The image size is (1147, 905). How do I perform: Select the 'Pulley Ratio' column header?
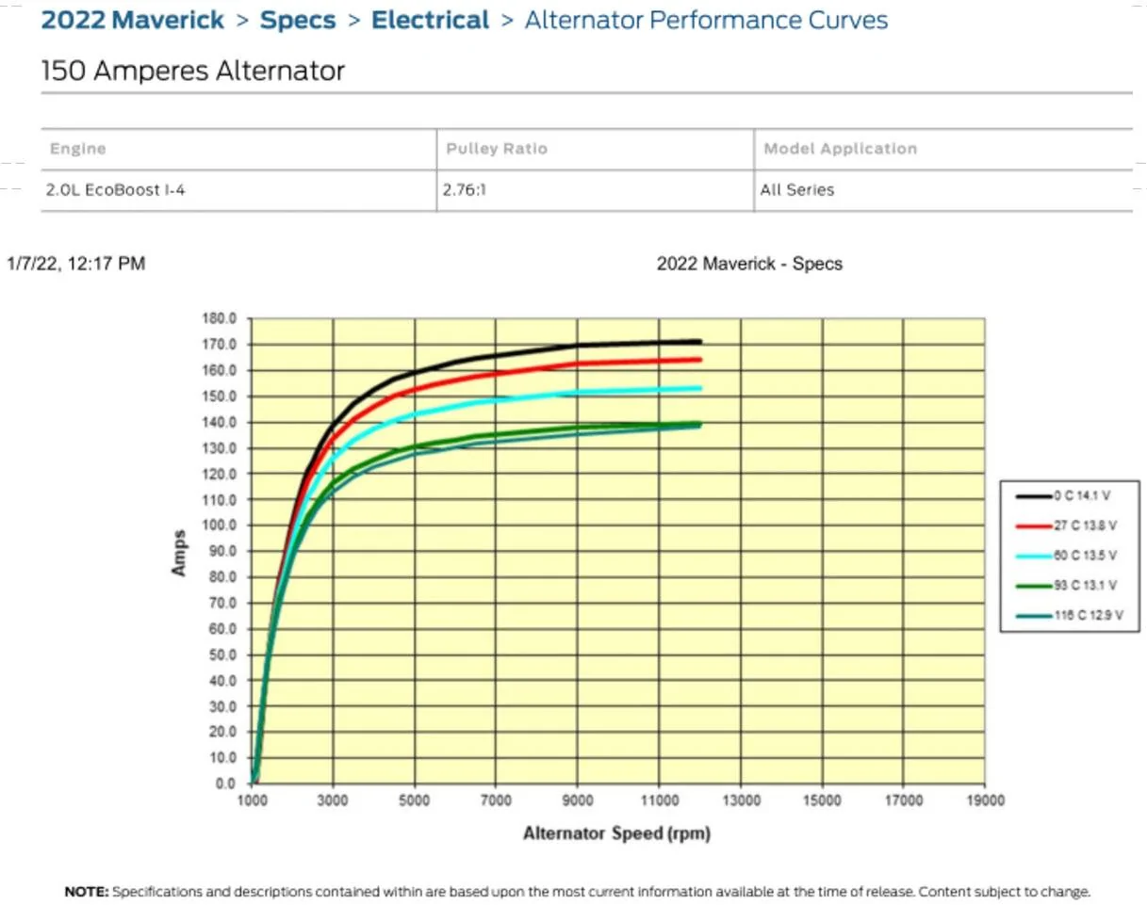(497, 149)
